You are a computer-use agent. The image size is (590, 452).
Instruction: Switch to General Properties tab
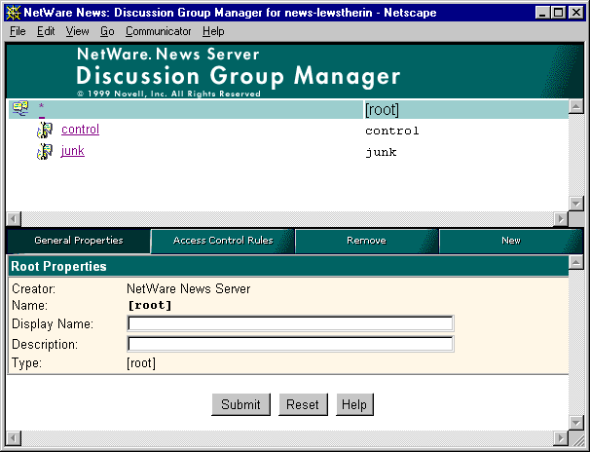(x=79, y=241)
